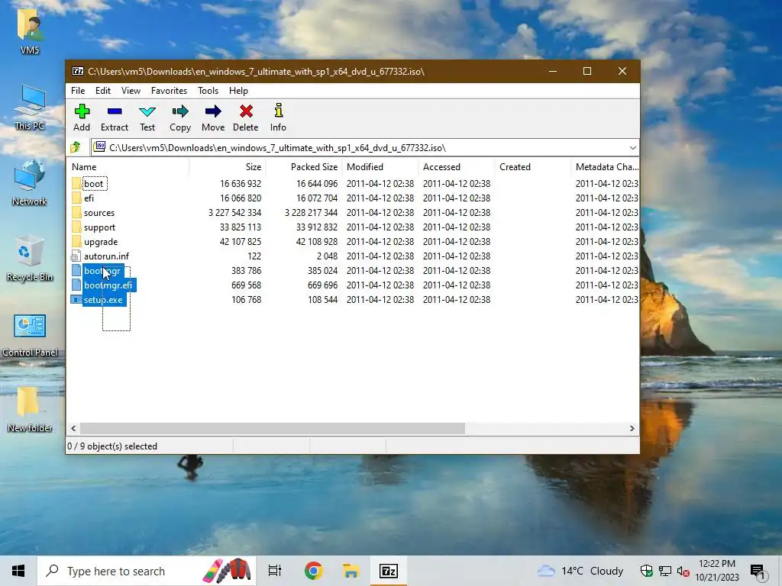Screen dimensions: 782x586
Task: Click the horizontal scrollbar thumb
Action: (x=273, y=429)
